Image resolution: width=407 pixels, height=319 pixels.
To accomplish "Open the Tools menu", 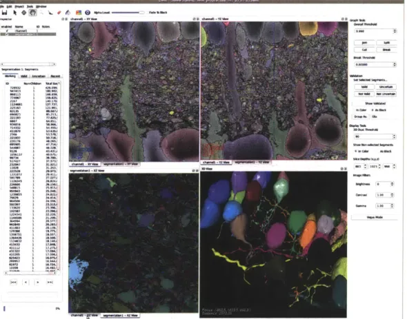I will pos(30,6).
